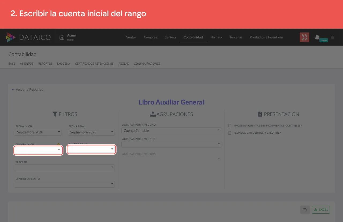This screenshot has width=343, height=222.
Task: Open the Terceros menu
Action: click(x=236, y=37)
